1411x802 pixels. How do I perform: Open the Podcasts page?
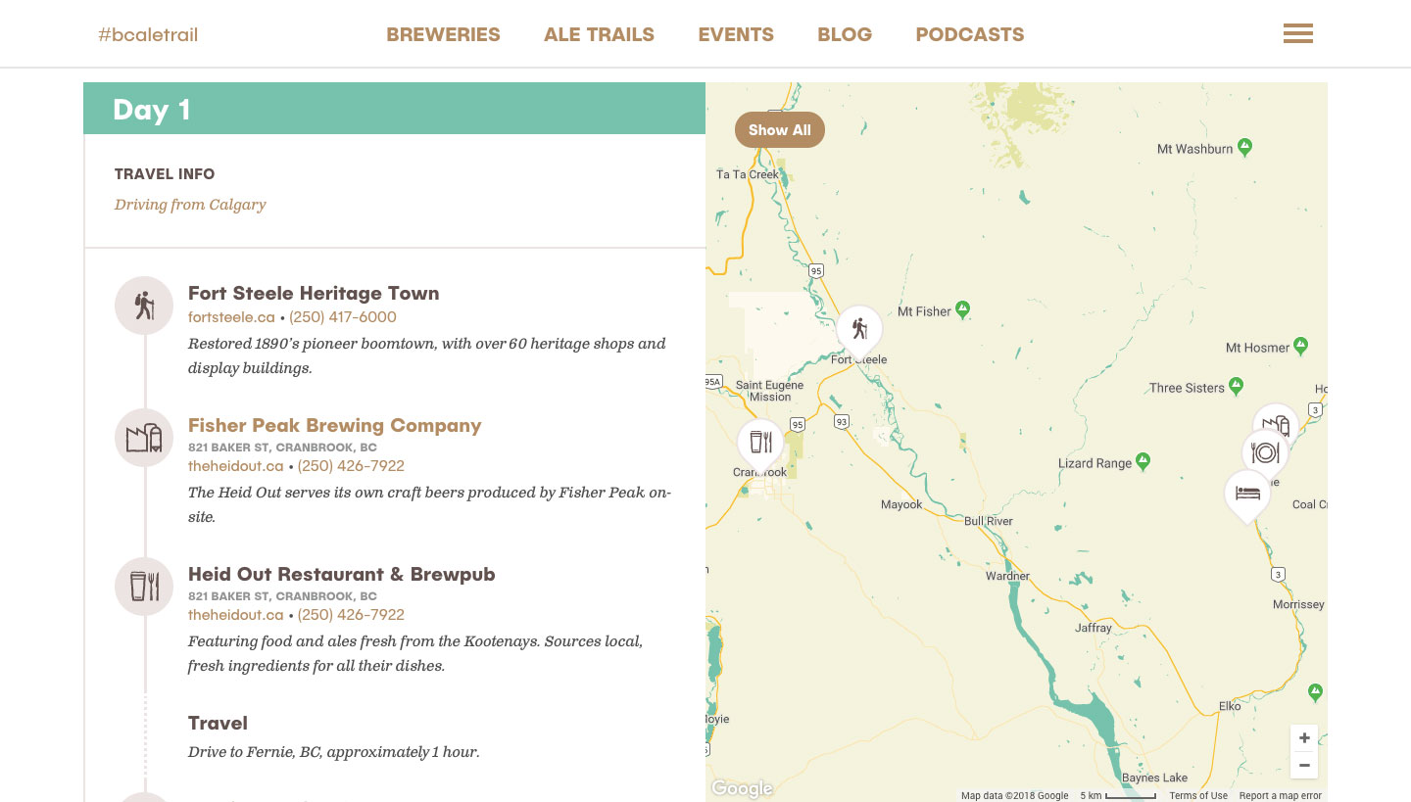(970, 34)
